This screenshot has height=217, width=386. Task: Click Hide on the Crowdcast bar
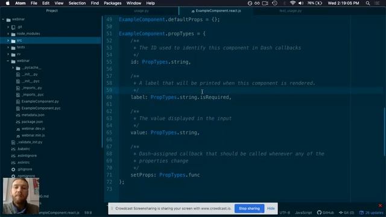pos(271,209)
